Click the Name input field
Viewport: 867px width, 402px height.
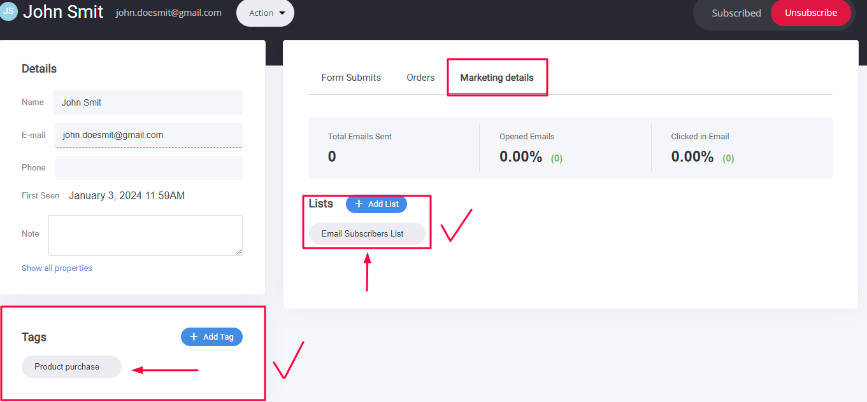148,102
